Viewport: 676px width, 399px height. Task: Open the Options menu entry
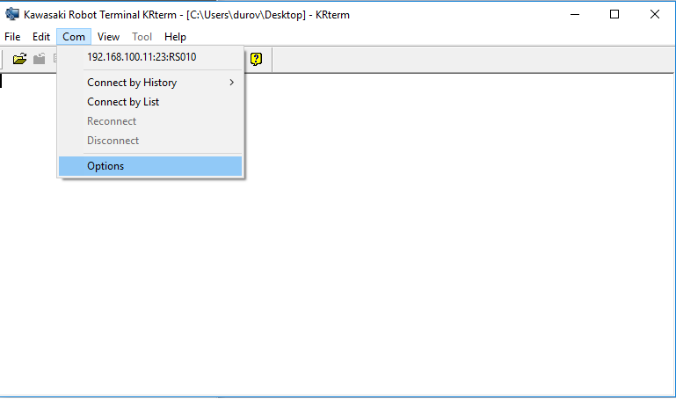click(x=150, y=166)
